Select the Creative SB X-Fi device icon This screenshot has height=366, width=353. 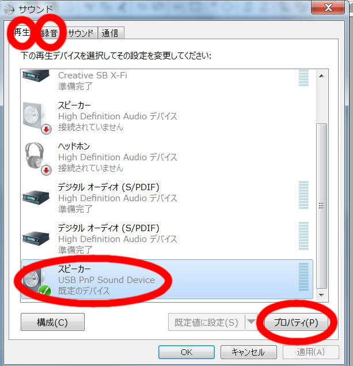click(x=36, y=76)
